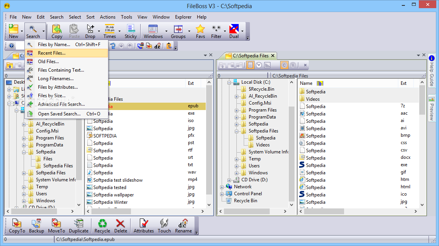Click the Rename icon in bottom toolbar

183,226
